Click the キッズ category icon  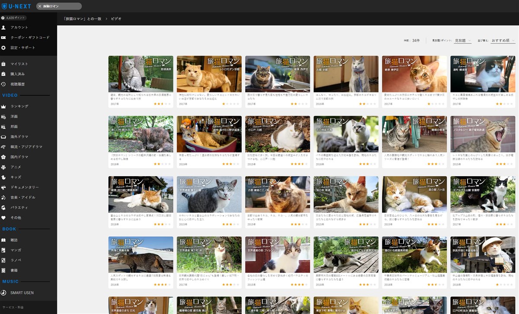pyautogui.click(x=3, y=177)
